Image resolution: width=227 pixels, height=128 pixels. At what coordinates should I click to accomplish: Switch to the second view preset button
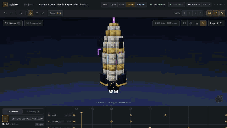[189, 13]
